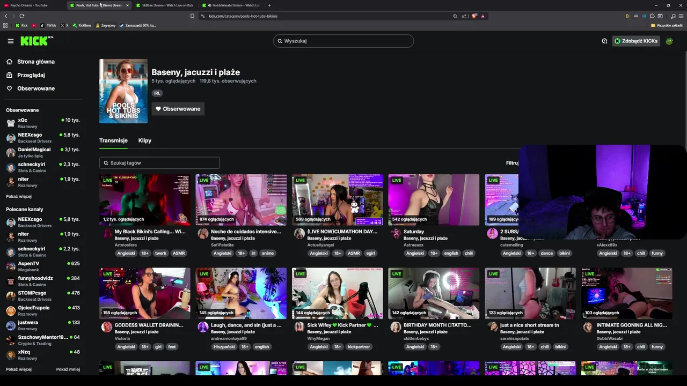
Task: Bookmark this page with the address bar bookmark icon
Action: coord(192,16)
